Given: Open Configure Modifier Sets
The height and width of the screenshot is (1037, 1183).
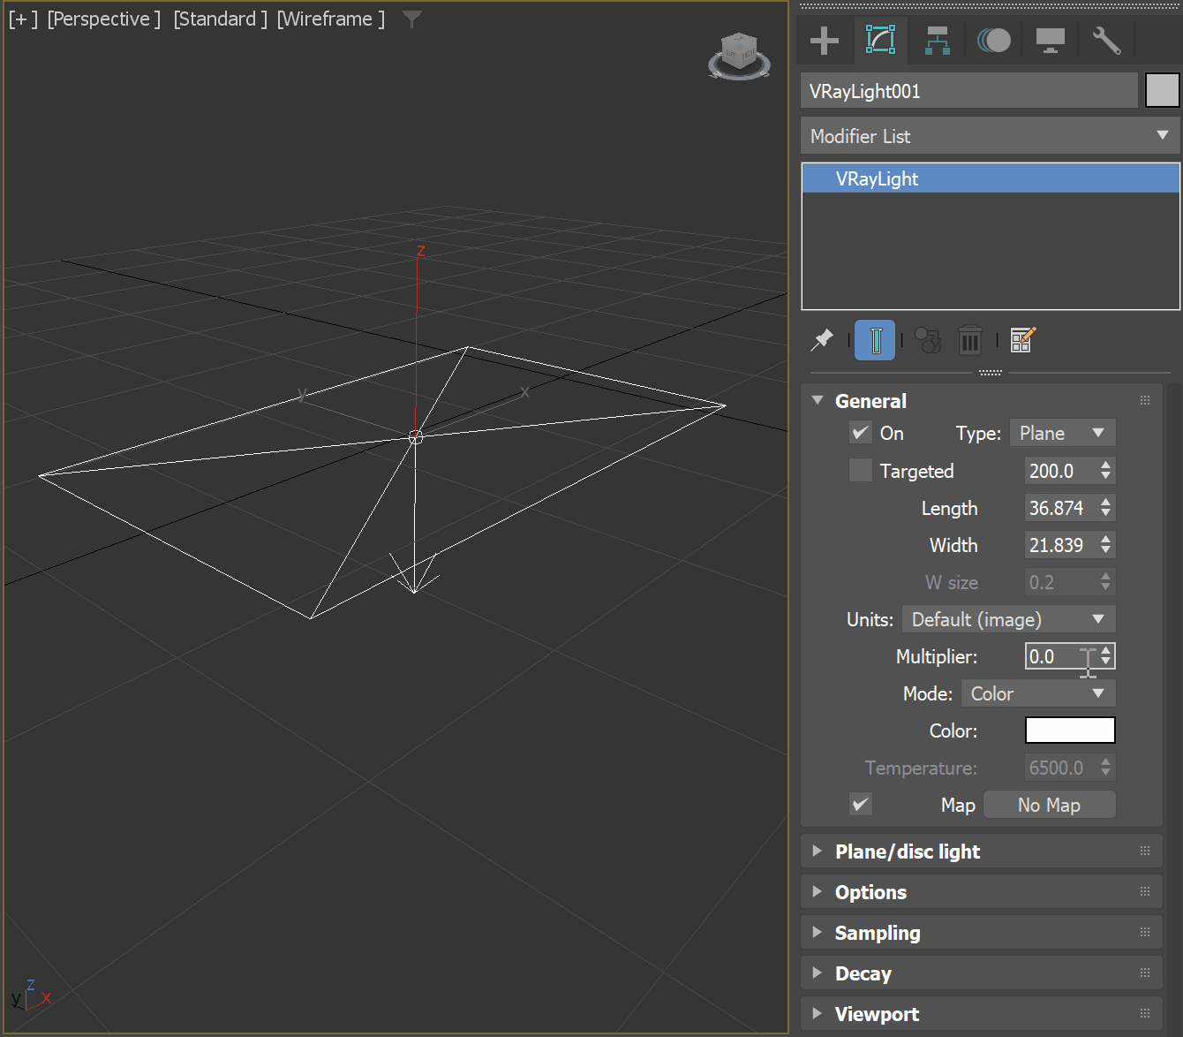Looking at the screenshot, I should [1021, 340].
